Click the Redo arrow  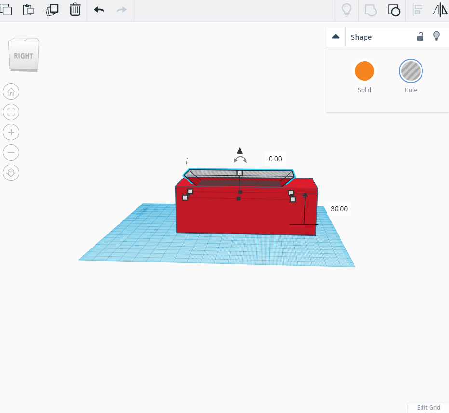coord(122,10)
